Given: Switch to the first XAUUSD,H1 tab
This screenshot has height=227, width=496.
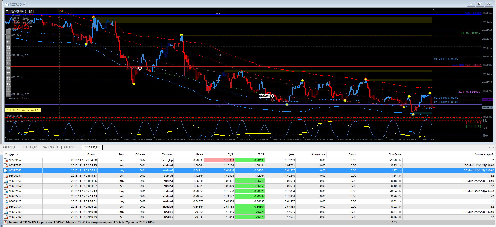Looking at the screenshot, I should (x=10, y=147).
